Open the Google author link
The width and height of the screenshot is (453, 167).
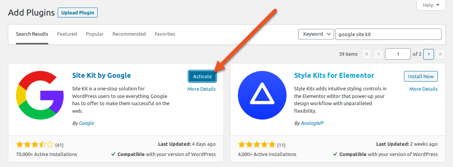coord(86,123)
